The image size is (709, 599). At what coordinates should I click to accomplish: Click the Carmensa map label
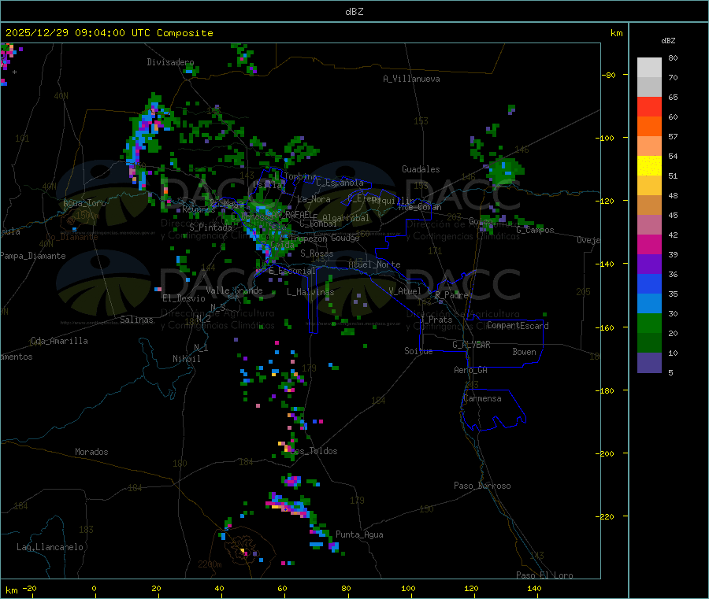[x=482, y=398]
